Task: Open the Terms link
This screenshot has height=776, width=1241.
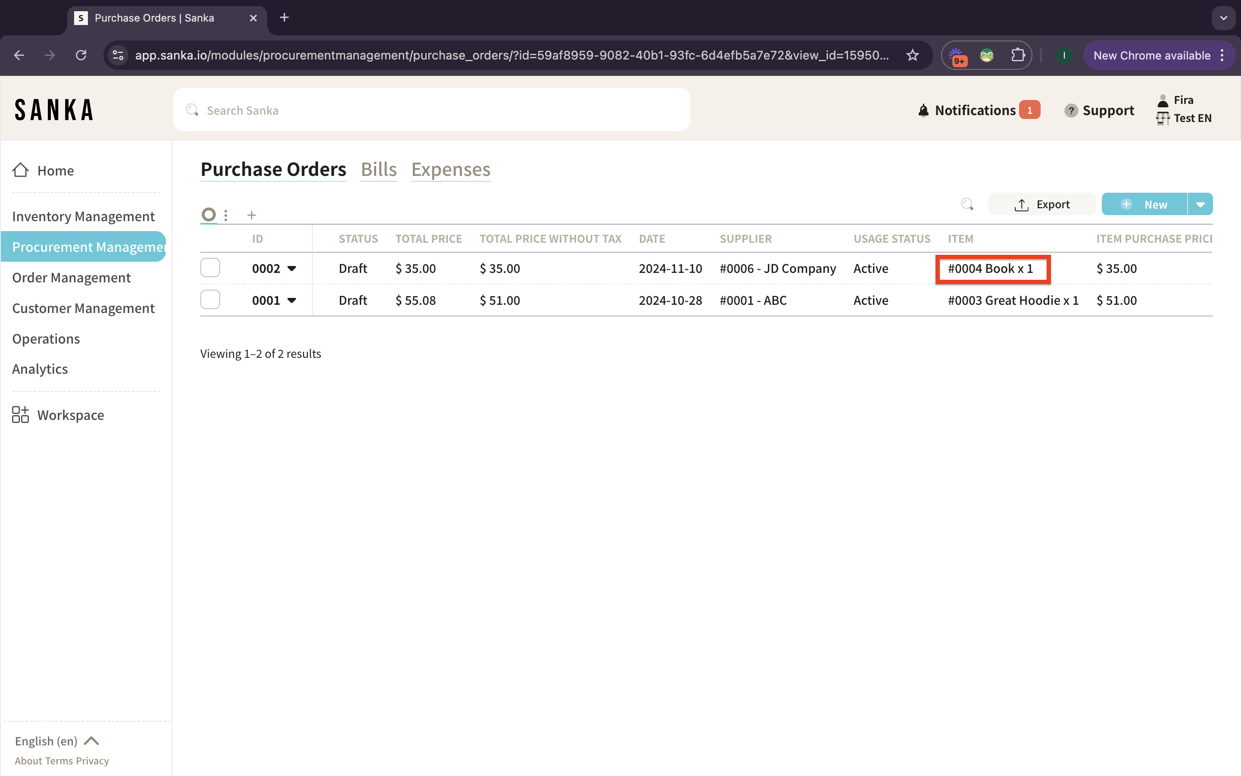Action: point(59,760)
